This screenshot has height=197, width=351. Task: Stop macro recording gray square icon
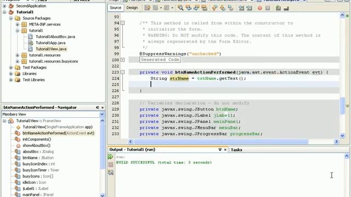(x=268, y=8)
